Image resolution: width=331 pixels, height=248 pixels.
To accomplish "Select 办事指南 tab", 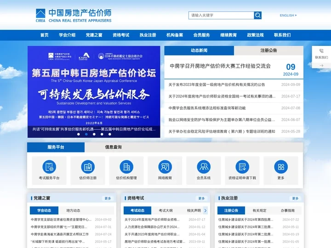I will tap(288, 210).
